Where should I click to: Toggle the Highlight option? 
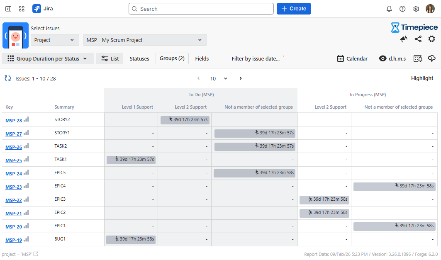click(x=422, y=78)
